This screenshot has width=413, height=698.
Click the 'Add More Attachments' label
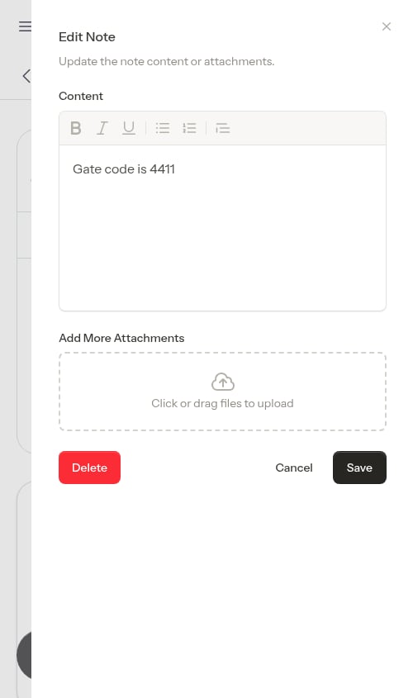[x=121, y=338]
